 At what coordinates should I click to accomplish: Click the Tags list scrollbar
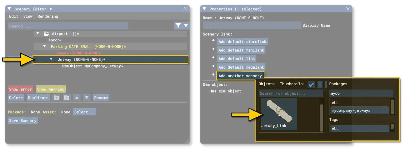(x=392, y=126)
